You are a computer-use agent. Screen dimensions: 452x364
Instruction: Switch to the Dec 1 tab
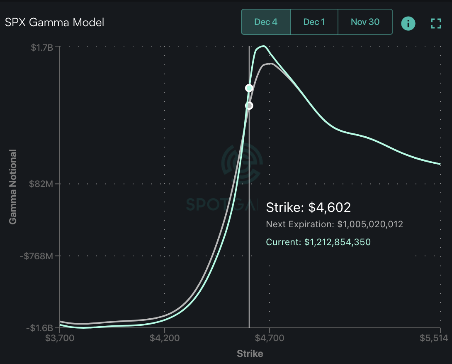314,22
